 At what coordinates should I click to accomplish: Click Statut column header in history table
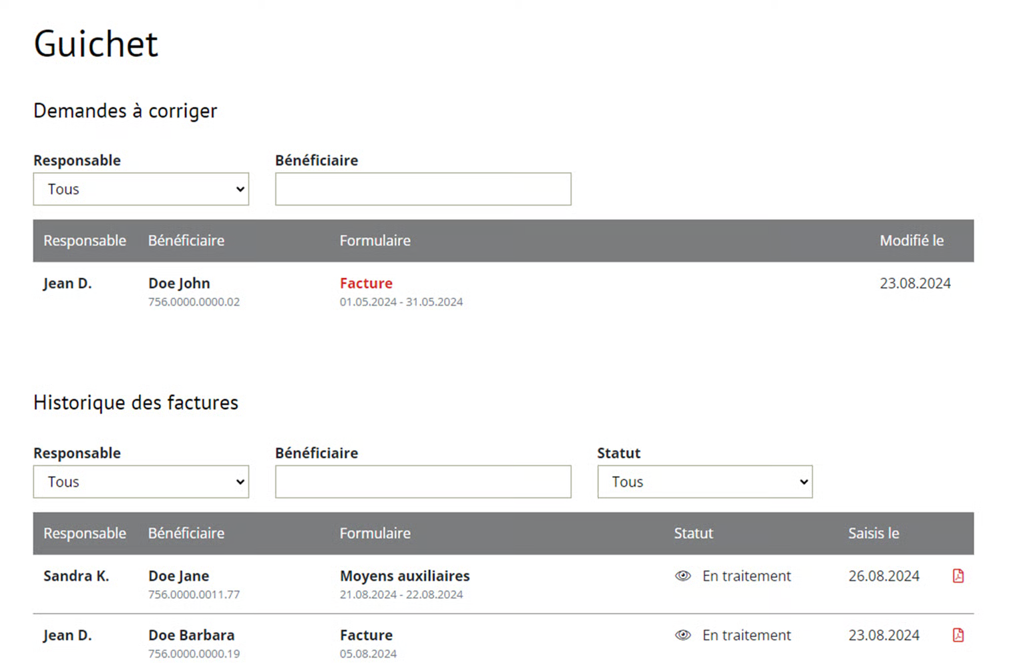coord(693,533)
